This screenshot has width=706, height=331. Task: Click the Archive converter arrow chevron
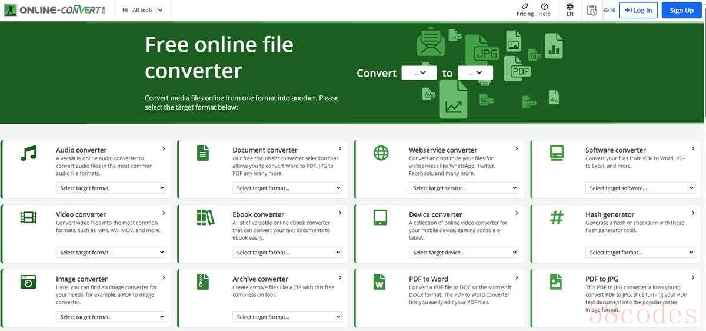pyautogui.click(x=340, y=277)
